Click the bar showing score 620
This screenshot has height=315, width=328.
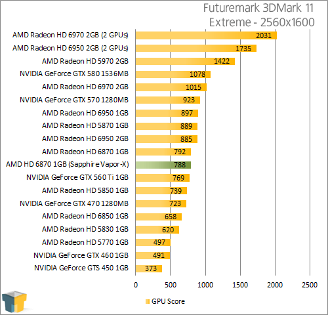point(157,230)
